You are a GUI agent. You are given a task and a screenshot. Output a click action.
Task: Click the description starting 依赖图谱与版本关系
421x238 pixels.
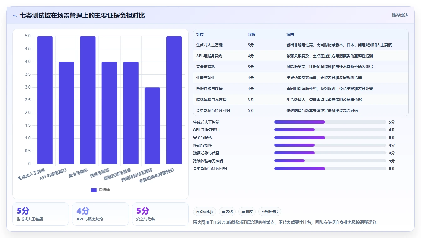point(322,111)
